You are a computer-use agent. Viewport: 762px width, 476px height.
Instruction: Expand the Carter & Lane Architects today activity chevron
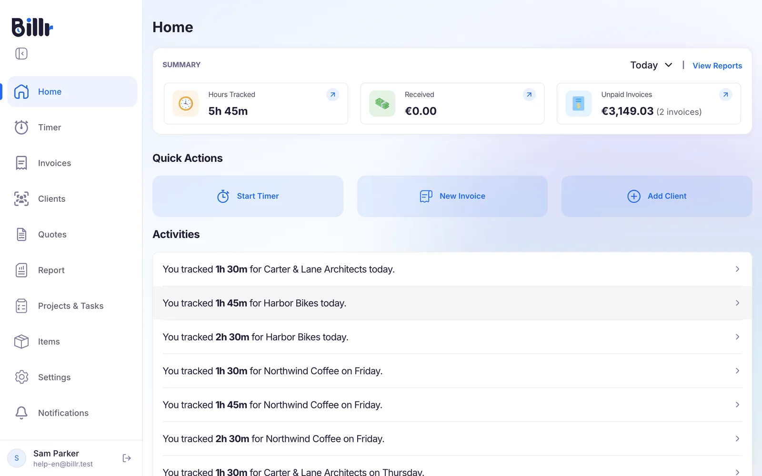point(737,269)
